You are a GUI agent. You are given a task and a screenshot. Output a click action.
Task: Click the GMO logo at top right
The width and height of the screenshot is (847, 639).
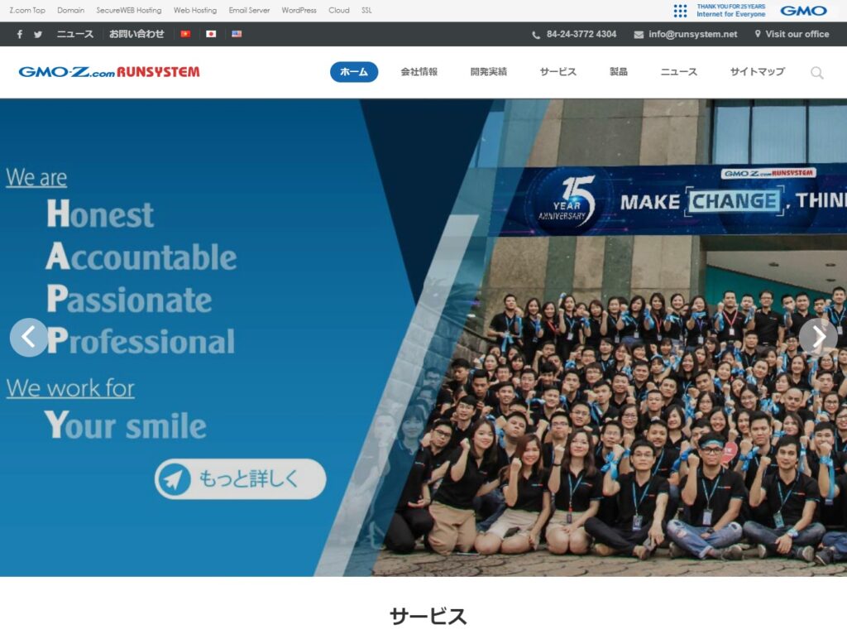click(x=803, y=10)
